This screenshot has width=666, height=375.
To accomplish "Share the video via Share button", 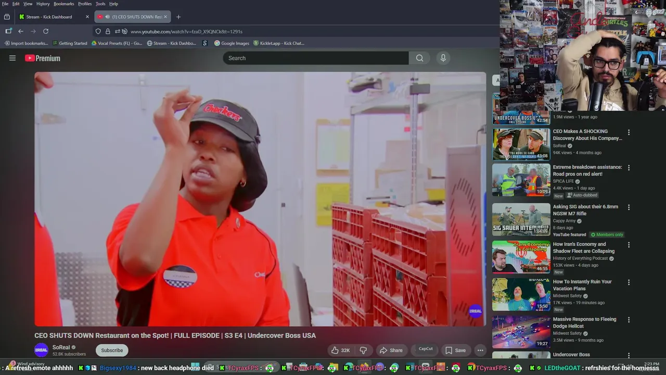I will pyautogui.click(x=391, y=351).
